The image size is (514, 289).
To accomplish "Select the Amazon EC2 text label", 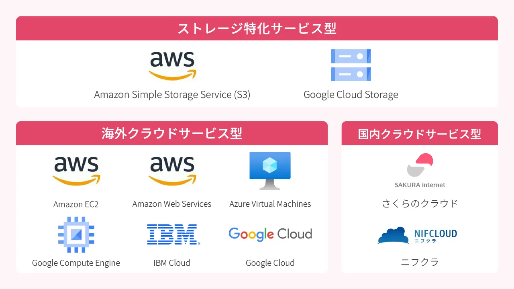I will click(76, 204).
